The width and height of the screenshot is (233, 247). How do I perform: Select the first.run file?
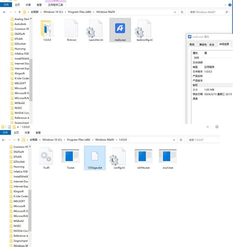(x=71, y=30)
